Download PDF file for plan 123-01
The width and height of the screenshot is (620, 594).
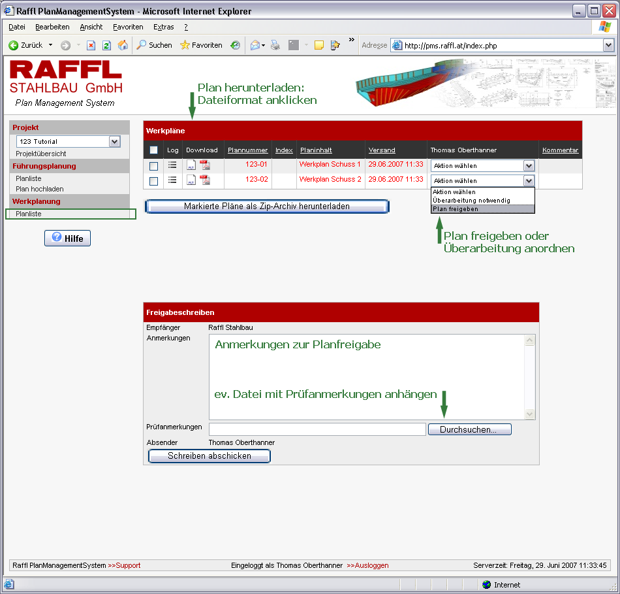pyautogui.click(x=205, y=165)
